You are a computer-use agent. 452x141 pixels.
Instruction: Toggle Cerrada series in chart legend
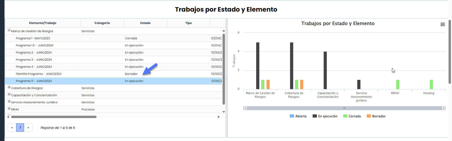coord(352,116)
